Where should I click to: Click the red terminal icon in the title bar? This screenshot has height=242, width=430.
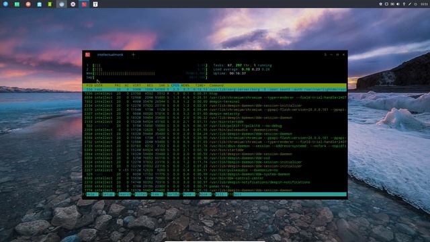87,54
